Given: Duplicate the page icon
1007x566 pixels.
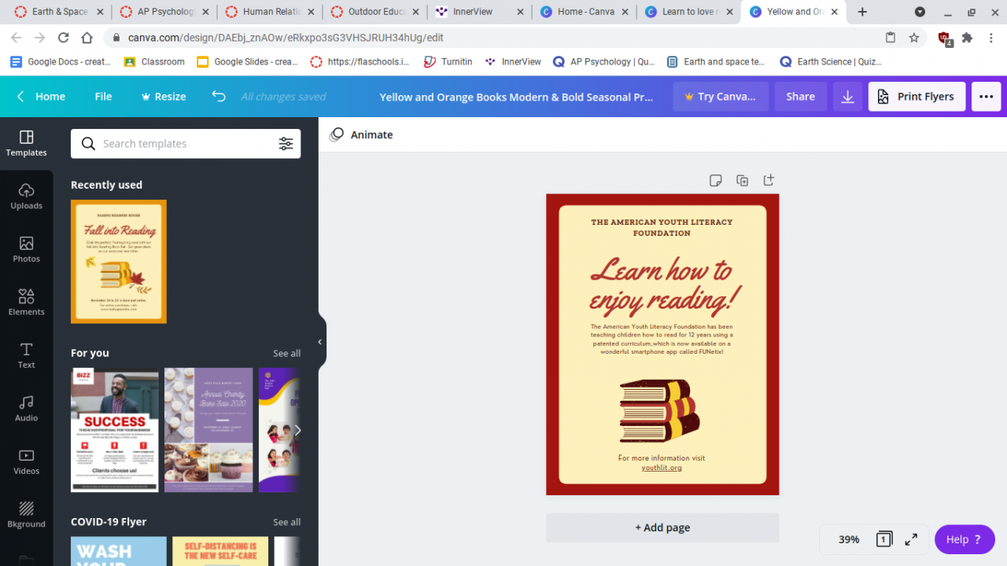Looking at the screenshot, I should coord(742,180).
